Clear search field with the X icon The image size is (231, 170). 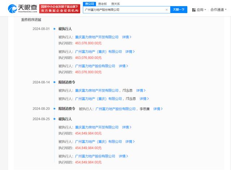(x=167, y=10)
